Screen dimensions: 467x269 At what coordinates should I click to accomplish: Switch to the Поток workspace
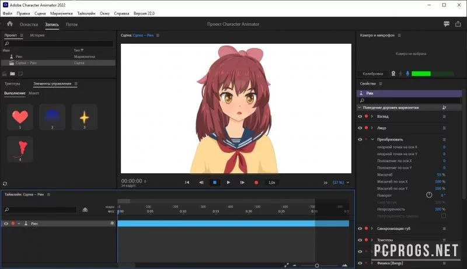tap(72, 25)
